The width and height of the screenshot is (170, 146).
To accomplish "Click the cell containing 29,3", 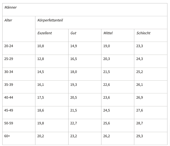I will (x=140, y=136).
